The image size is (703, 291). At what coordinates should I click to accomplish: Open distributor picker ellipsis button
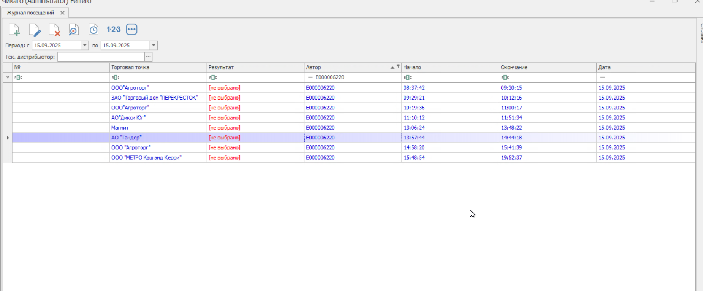[148, 57]
